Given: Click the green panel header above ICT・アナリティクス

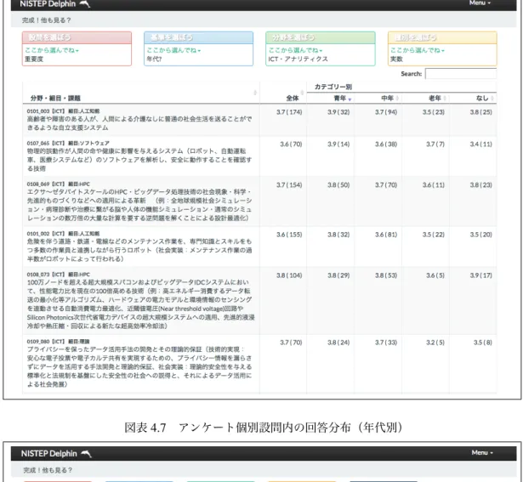Looking at the screenshot, I should point(321,37).
